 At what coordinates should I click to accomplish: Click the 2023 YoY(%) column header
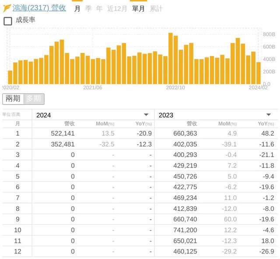(266, 124)
